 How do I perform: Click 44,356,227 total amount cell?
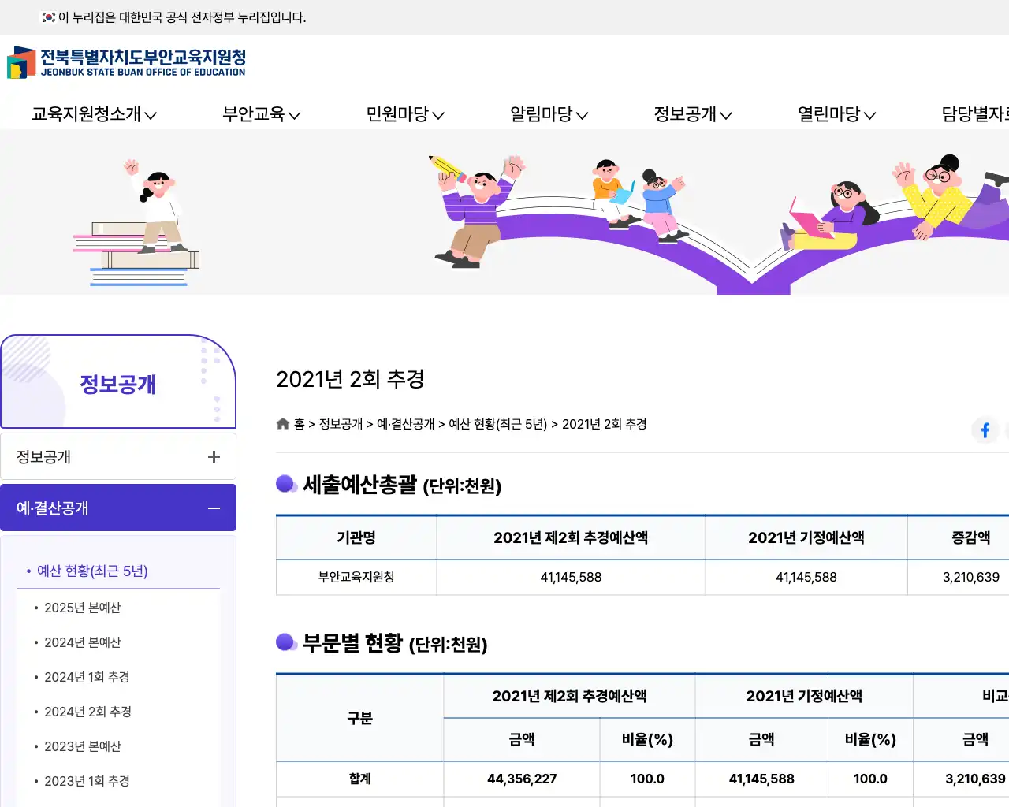tap(522, 779)
